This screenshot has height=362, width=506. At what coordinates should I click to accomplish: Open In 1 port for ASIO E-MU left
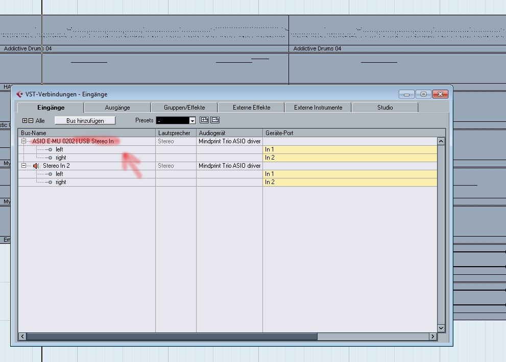[x=350, y=149]
